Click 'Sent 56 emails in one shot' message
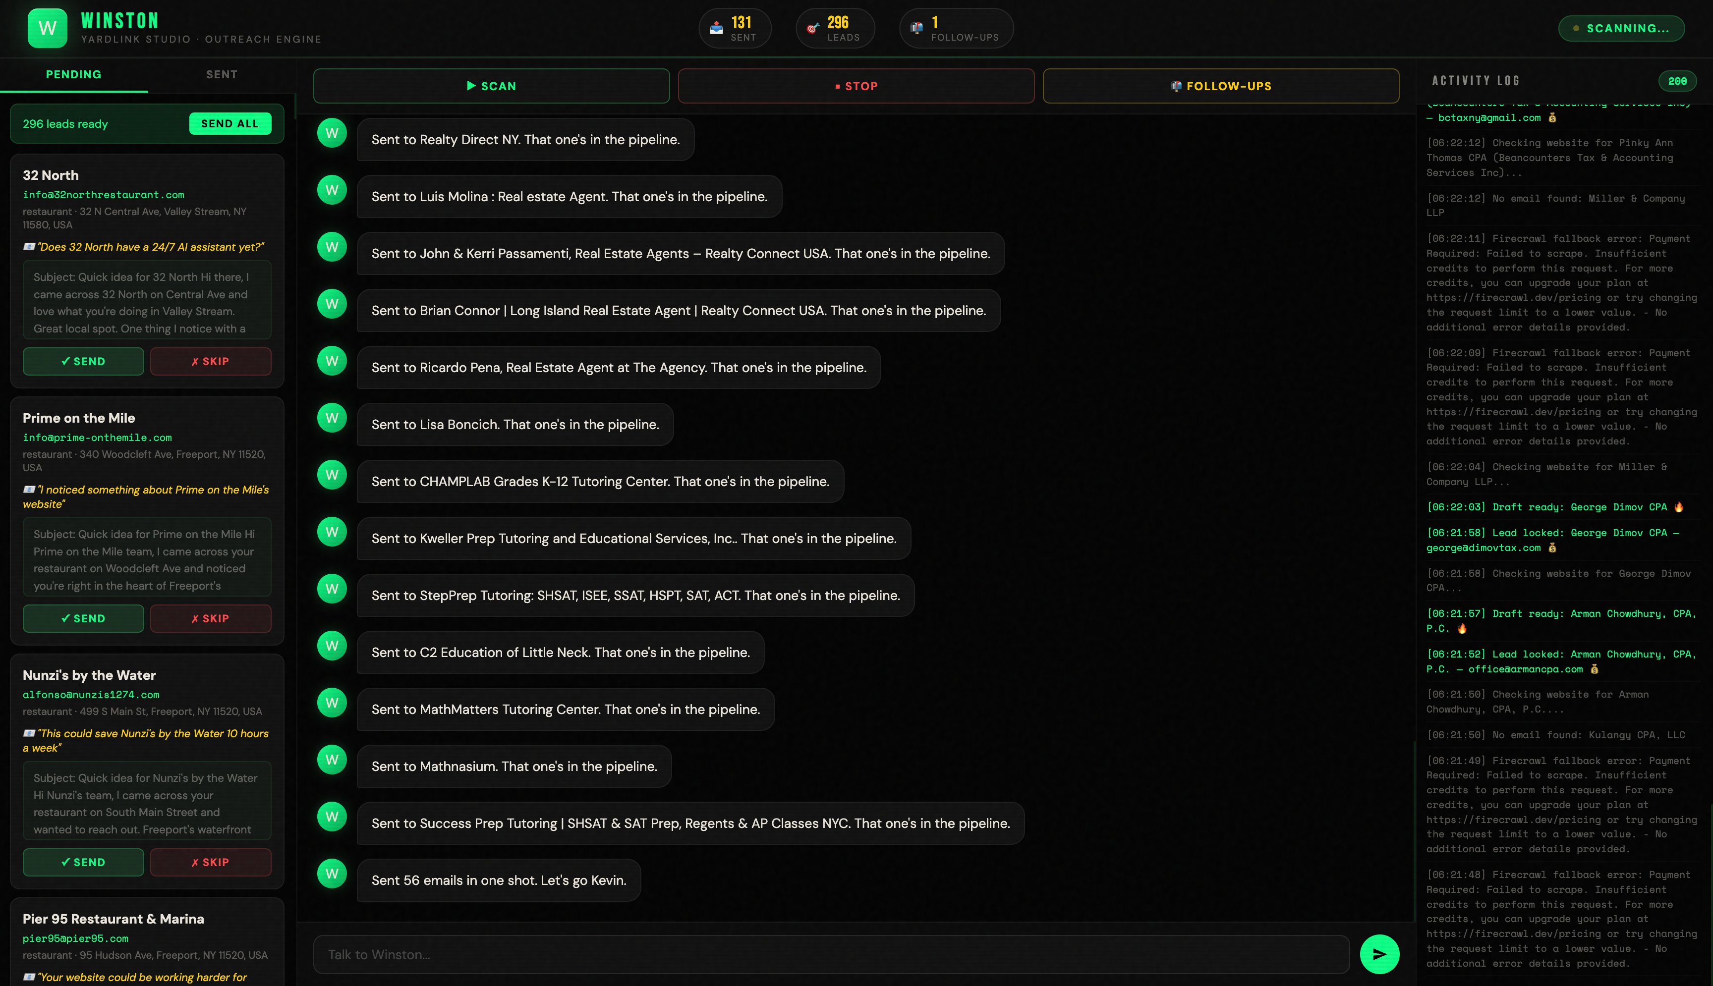 (499, 880)
